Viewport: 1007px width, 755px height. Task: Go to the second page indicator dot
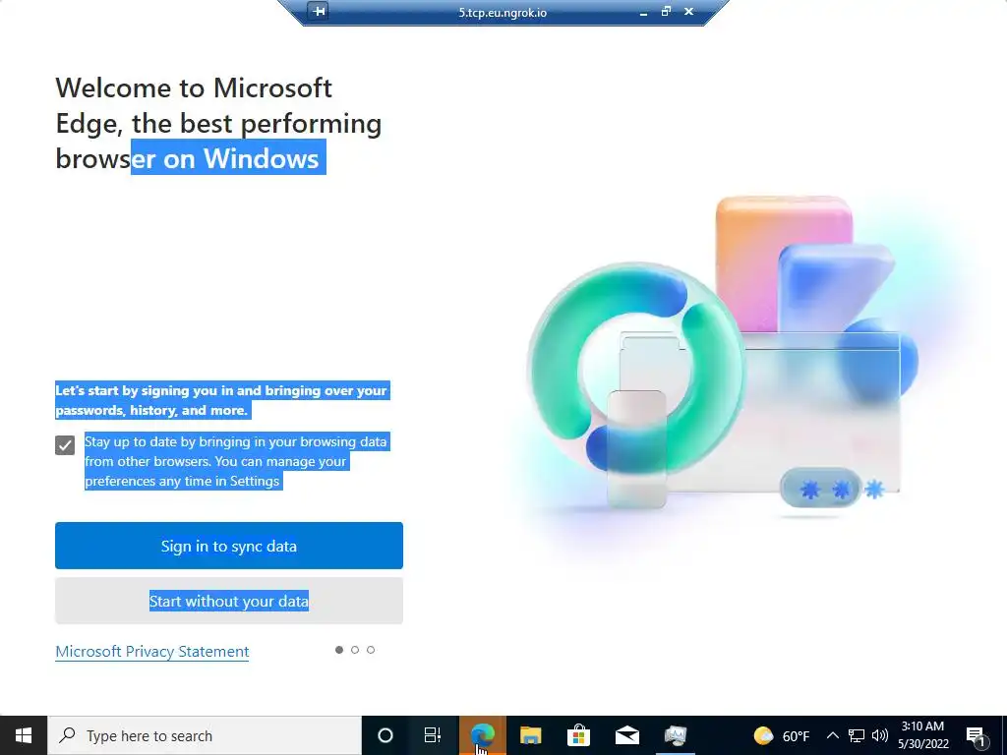pos(354,650)
